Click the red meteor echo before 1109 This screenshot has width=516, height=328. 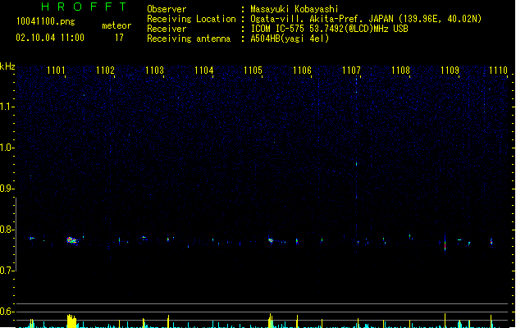click(x=445, y=244)
